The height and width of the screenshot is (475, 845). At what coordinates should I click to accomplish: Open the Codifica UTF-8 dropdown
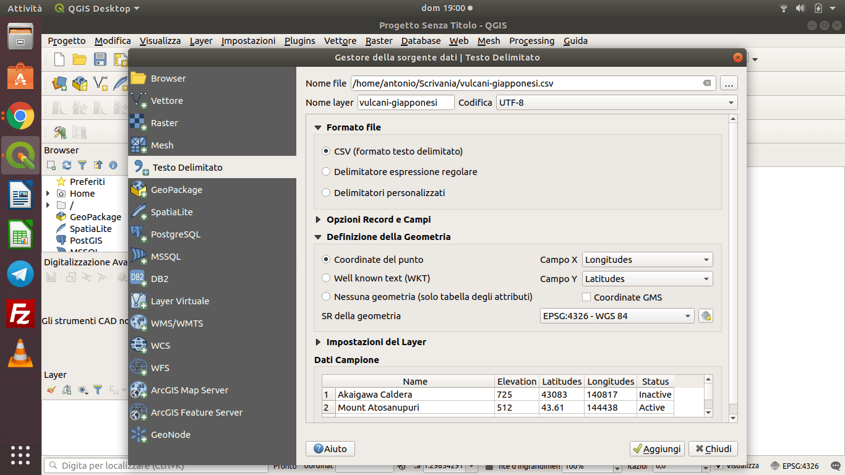click(x=617, y=103)
